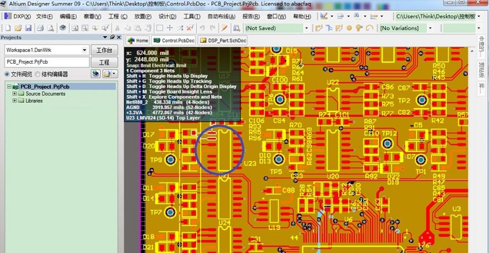The image size is (489, 253).
Task: Switch to the Control.PcbDoc tab
Action: 174,40
